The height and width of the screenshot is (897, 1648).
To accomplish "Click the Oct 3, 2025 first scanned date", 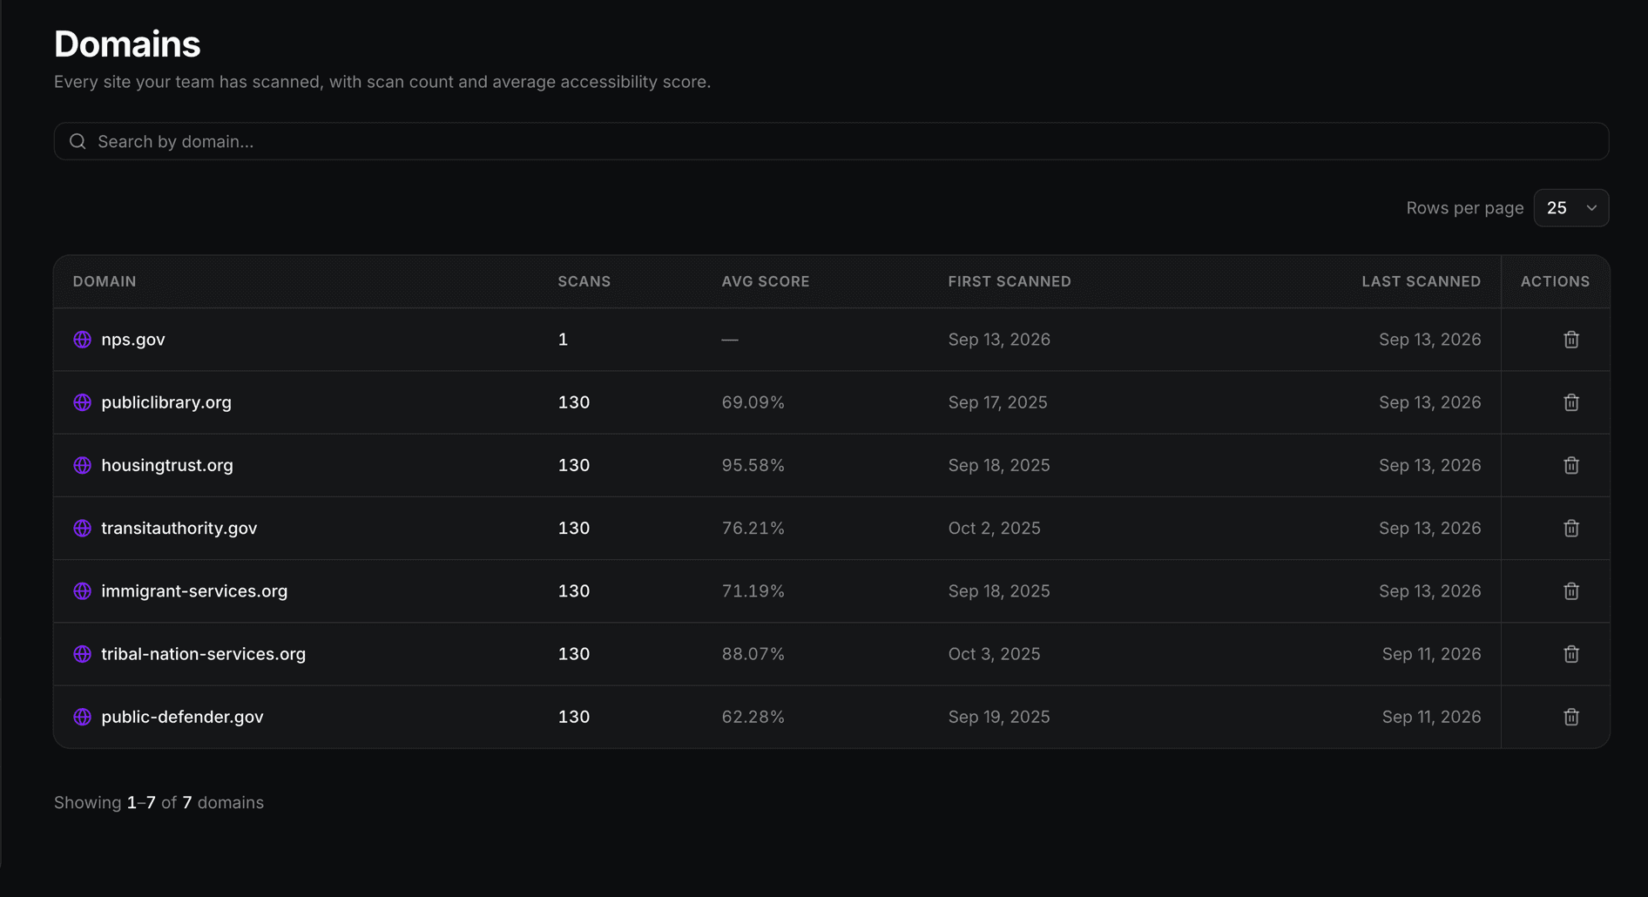I will [994, 654].
